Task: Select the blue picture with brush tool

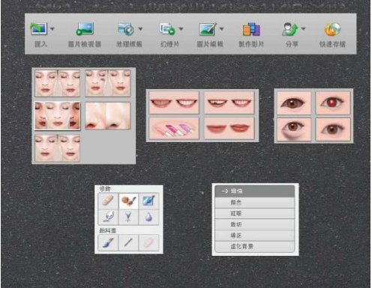Action: pos(148,200)
